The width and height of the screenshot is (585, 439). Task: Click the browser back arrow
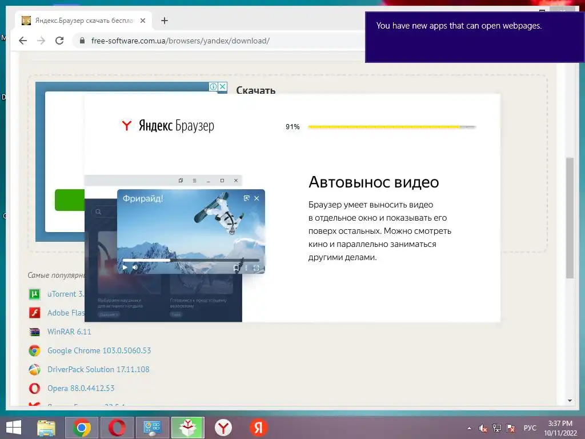click(23, 41)
